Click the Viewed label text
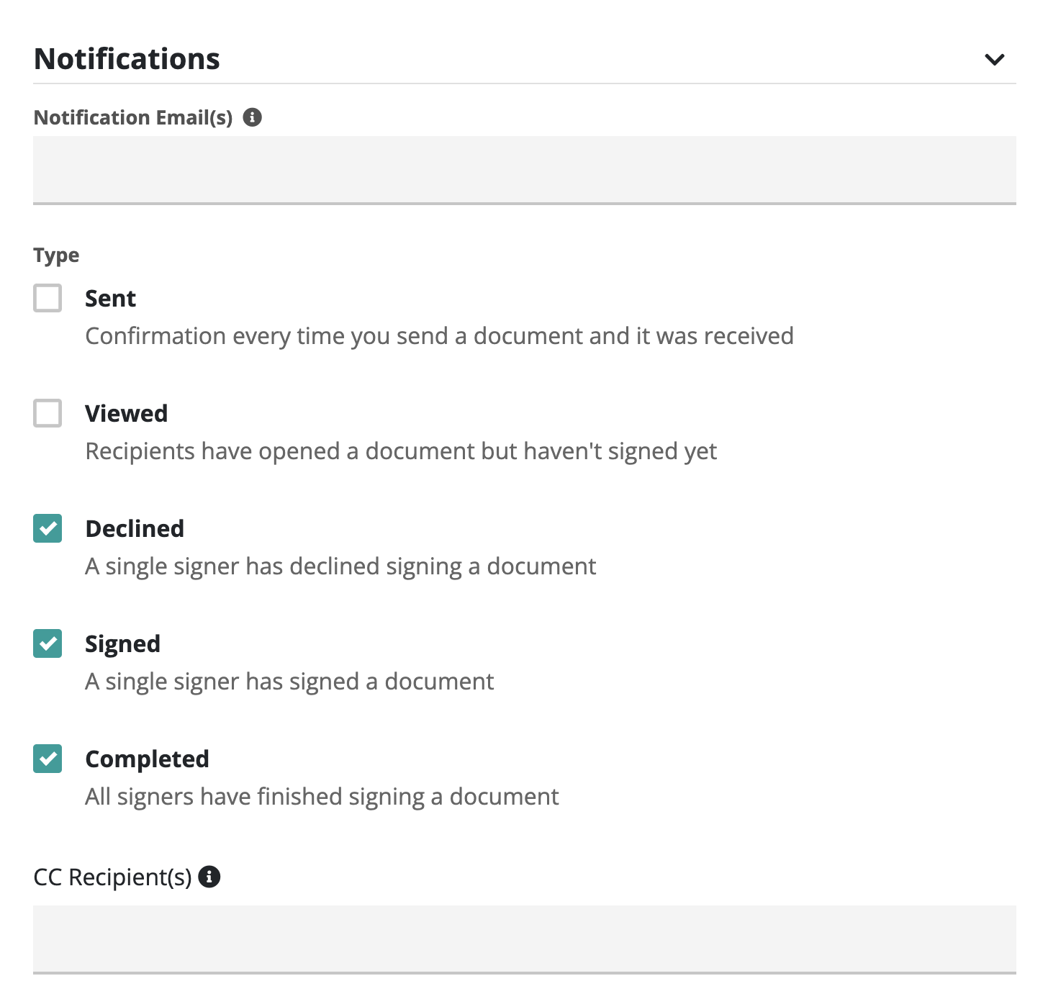 pyautogui.click(x=126, y=413)
